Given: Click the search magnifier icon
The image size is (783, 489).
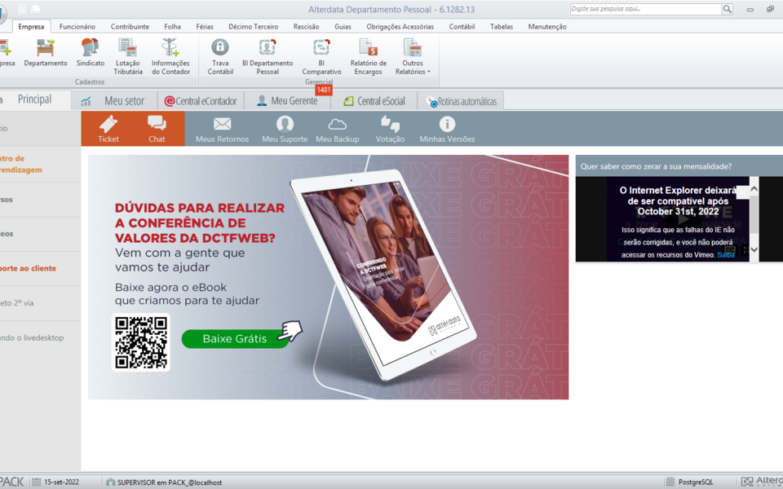Looking at the screenshot, I should click(728, 9).
